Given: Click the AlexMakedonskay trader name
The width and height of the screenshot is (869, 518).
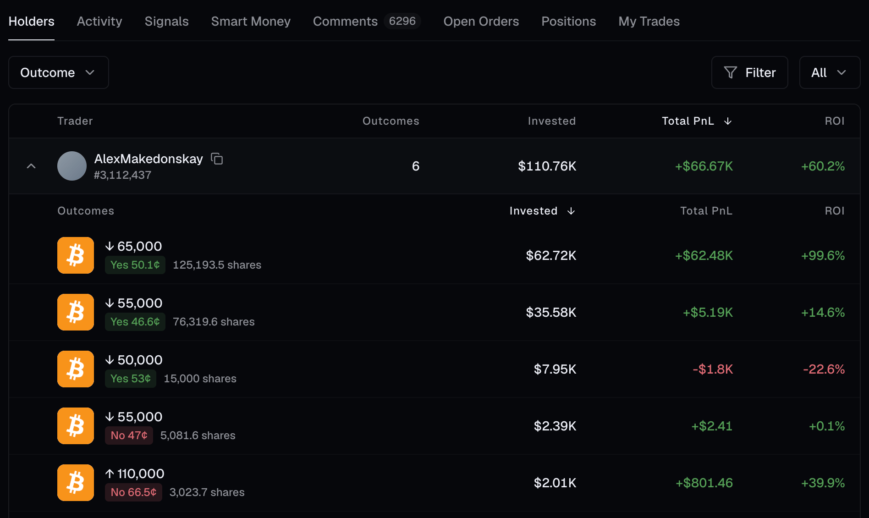Looking at the screenshot, I should click(148, 159).
